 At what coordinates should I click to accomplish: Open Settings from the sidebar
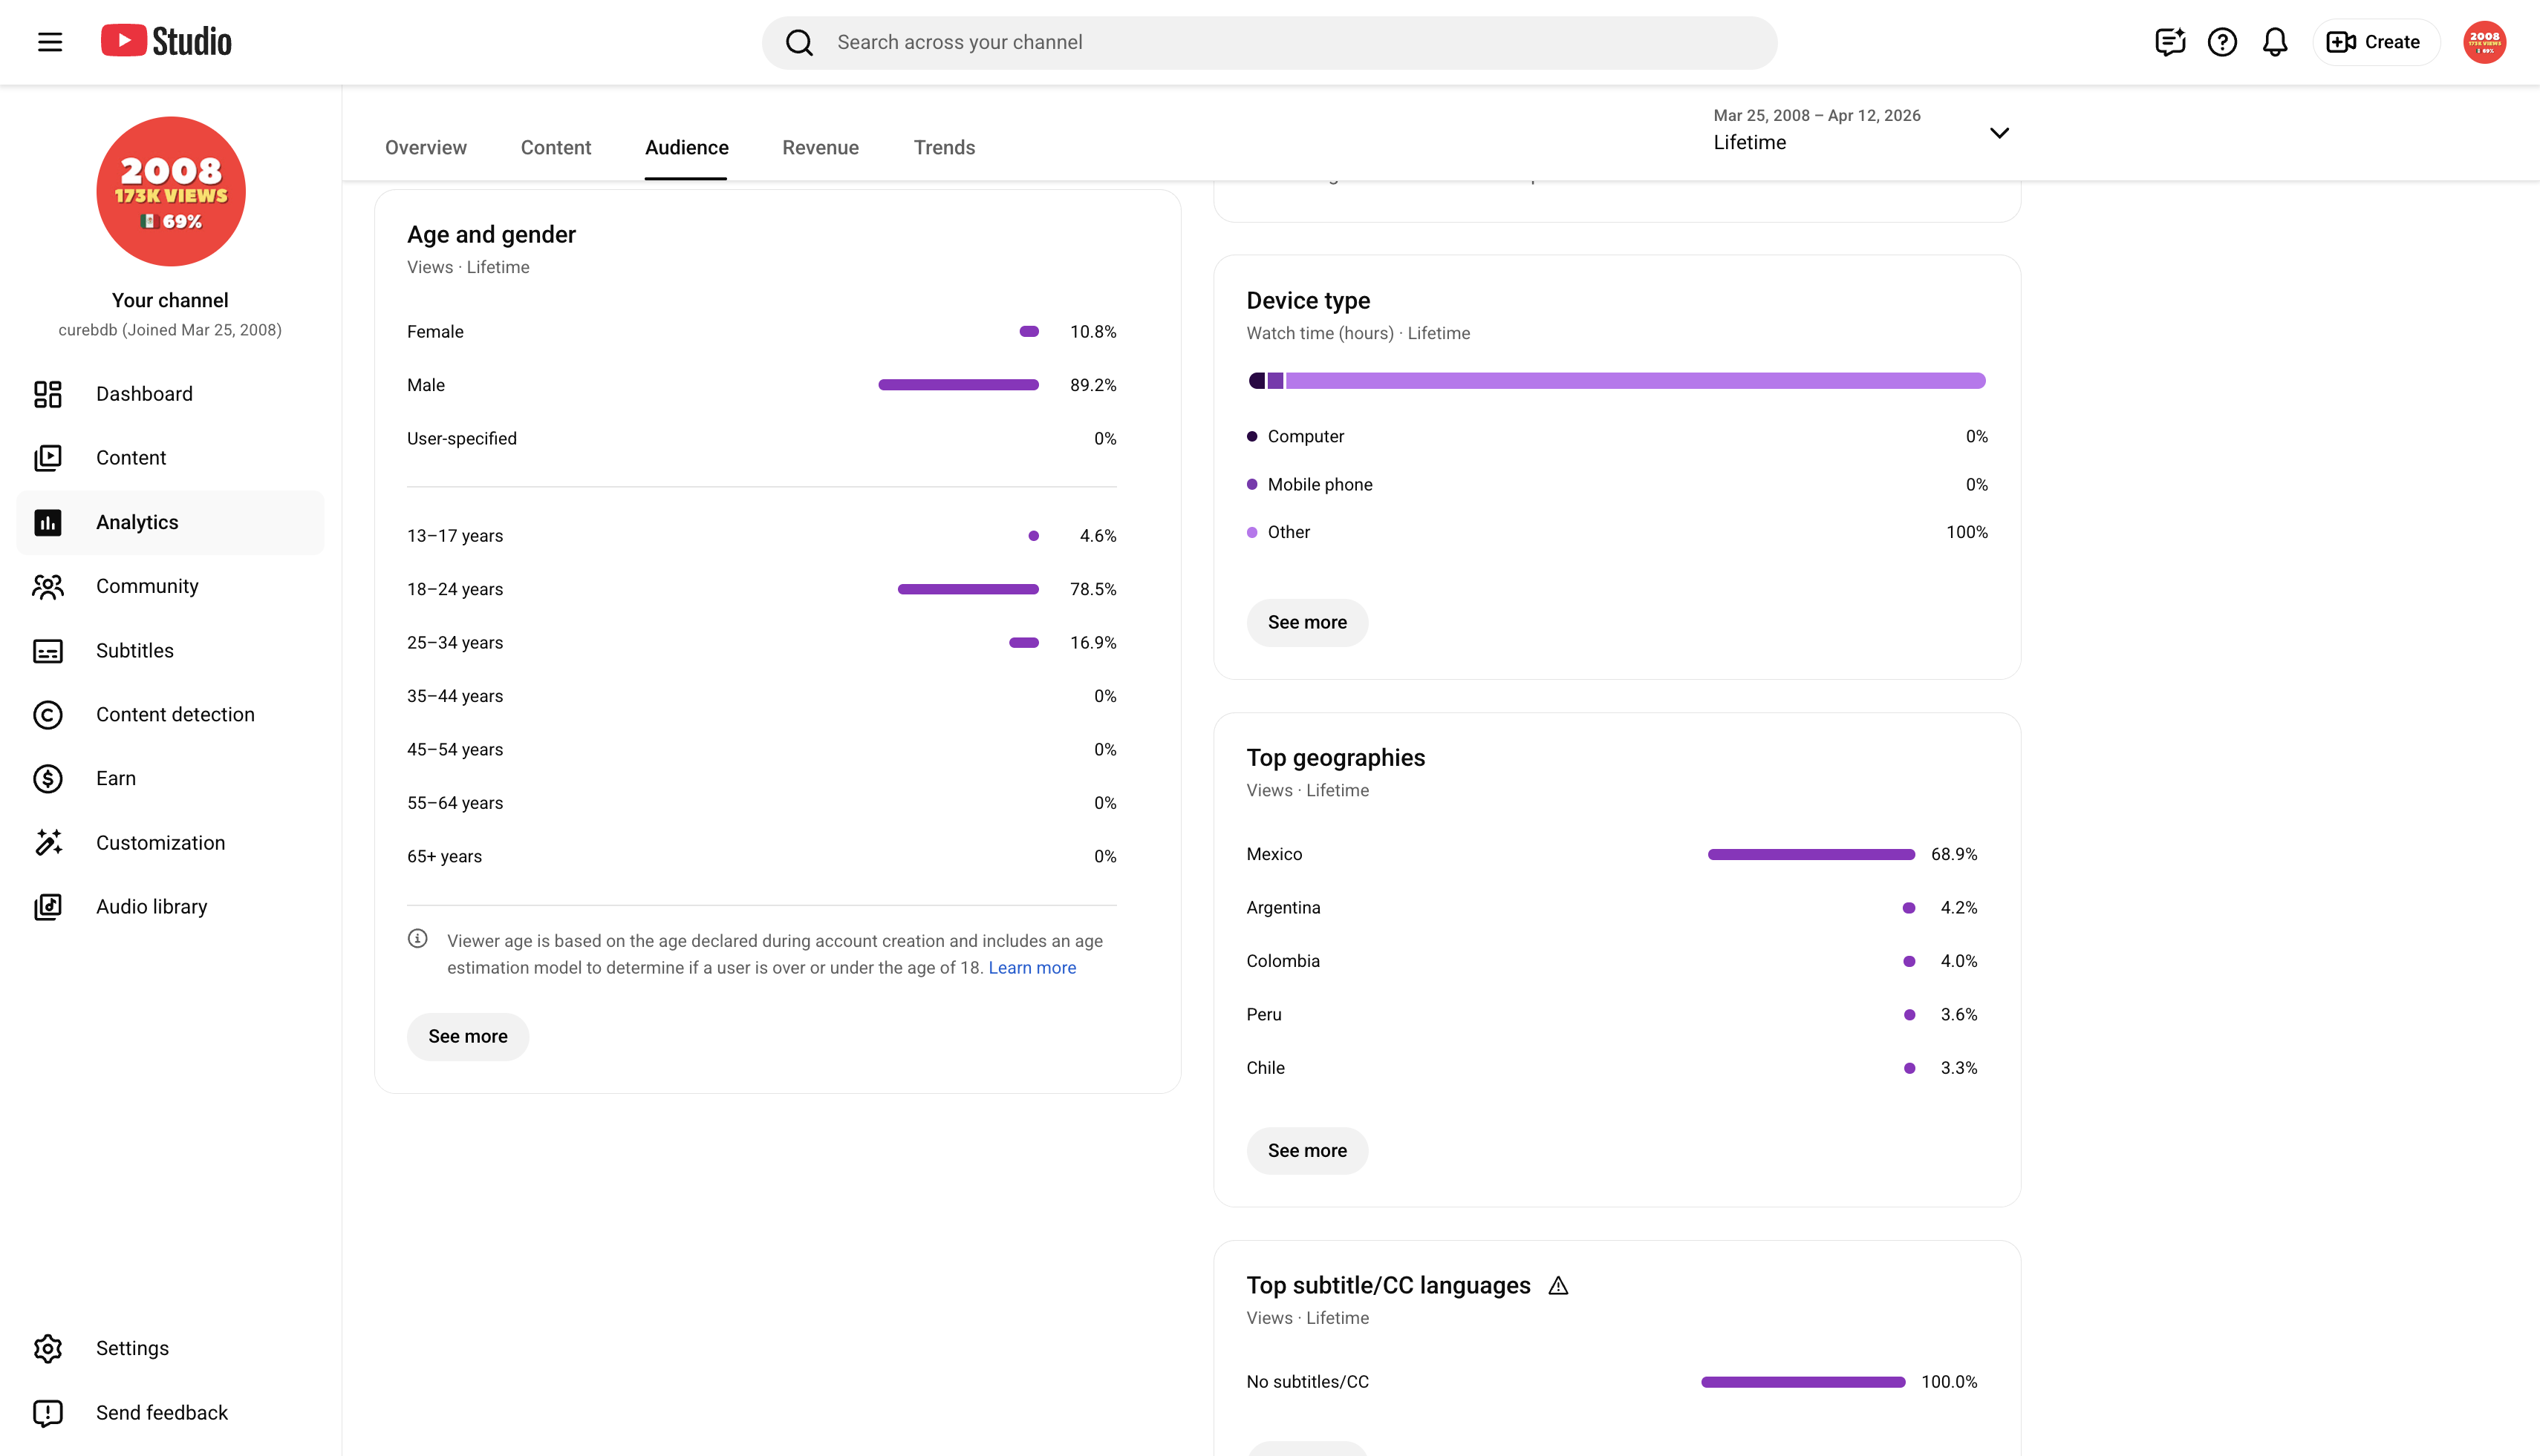tap(170, 1348)
